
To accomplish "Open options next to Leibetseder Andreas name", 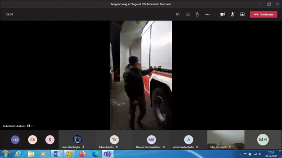I will (x=33, y=126).
